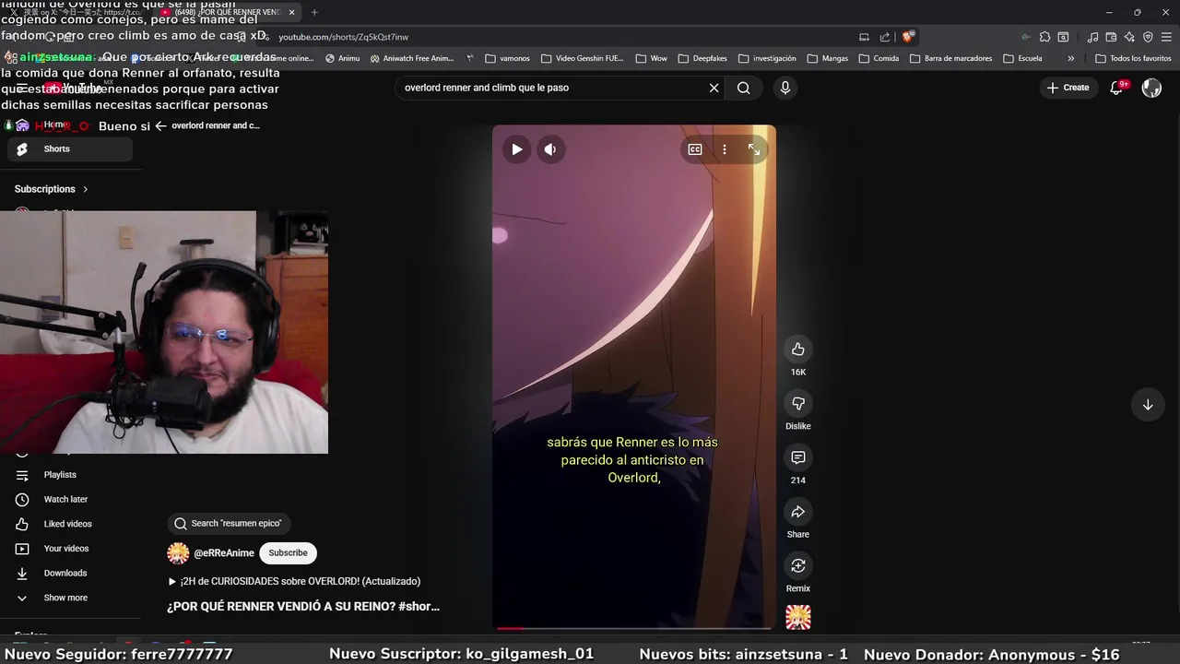The width and height of the screenshot is (1180, 664).
Task: Dislike this Short
Action: point(798,403)
